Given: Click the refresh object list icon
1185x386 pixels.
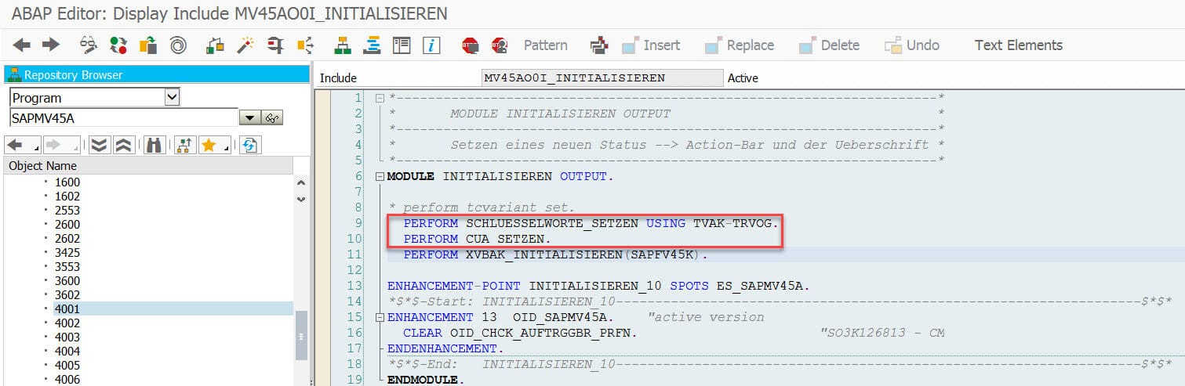Looking at the screenshot, I should click(249, 145).
